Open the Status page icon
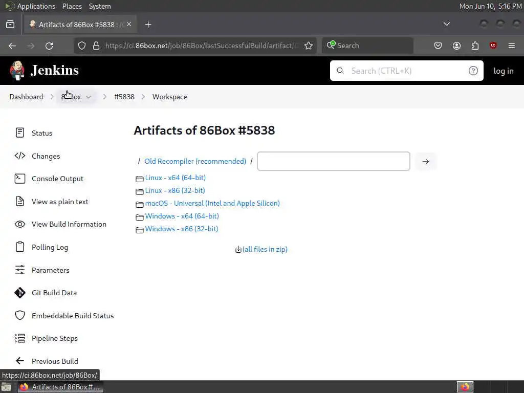Image resolution: width=524 pixels, height=393 pixels. [20, 133]
